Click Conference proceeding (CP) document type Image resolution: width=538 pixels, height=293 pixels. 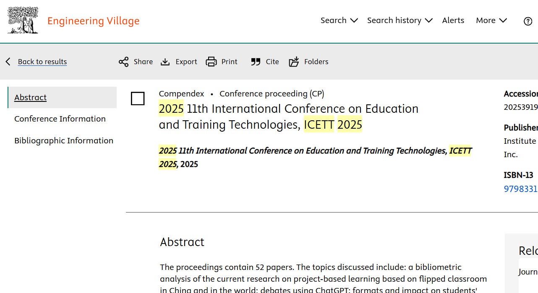[272, 93]
